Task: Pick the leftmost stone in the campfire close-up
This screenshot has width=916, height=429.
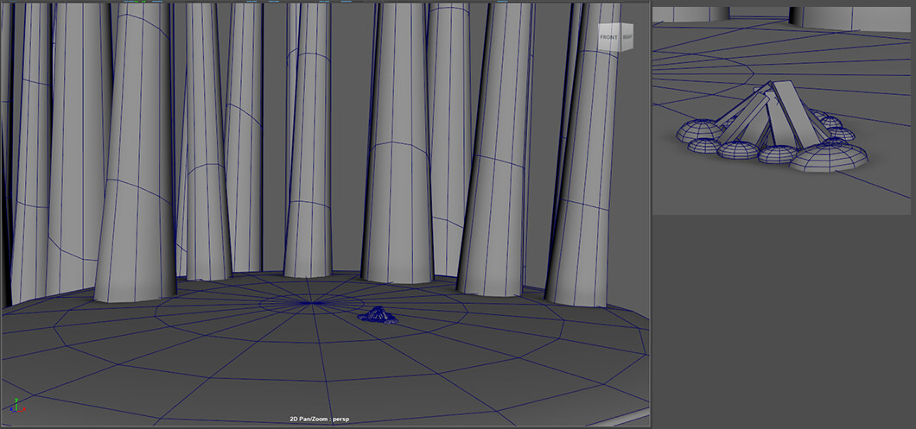Action: pos(698,131)
